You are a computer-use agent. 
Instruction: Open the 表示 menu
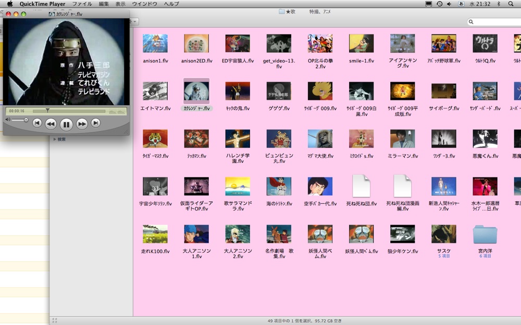(120, 4)
